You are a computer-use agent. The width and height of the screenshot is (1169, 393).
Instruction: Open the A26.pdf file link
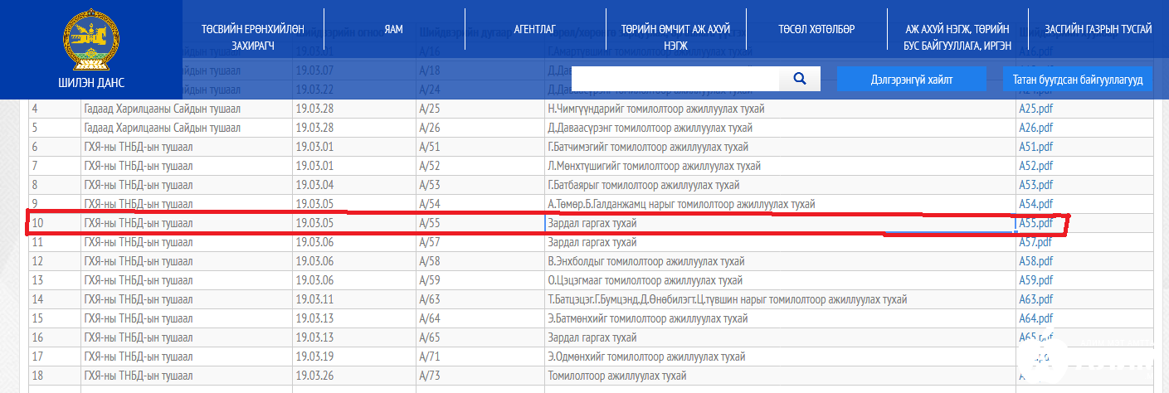click(1035, 128)
